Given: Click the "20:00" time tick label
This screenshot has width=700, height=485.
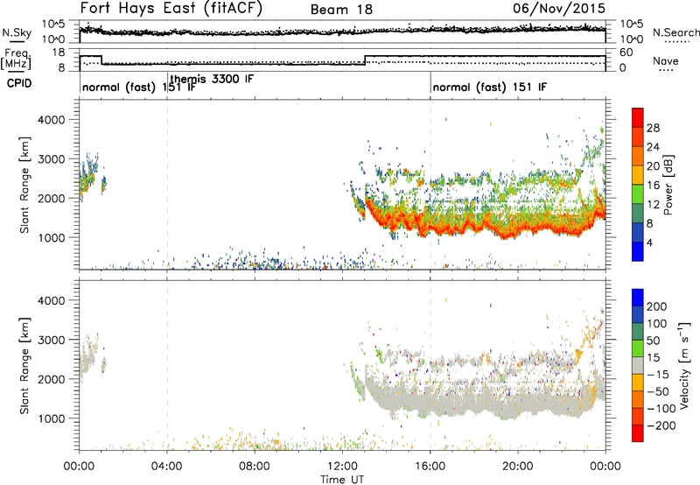Looking at the screenshot, I should click(x=518, y=467).
